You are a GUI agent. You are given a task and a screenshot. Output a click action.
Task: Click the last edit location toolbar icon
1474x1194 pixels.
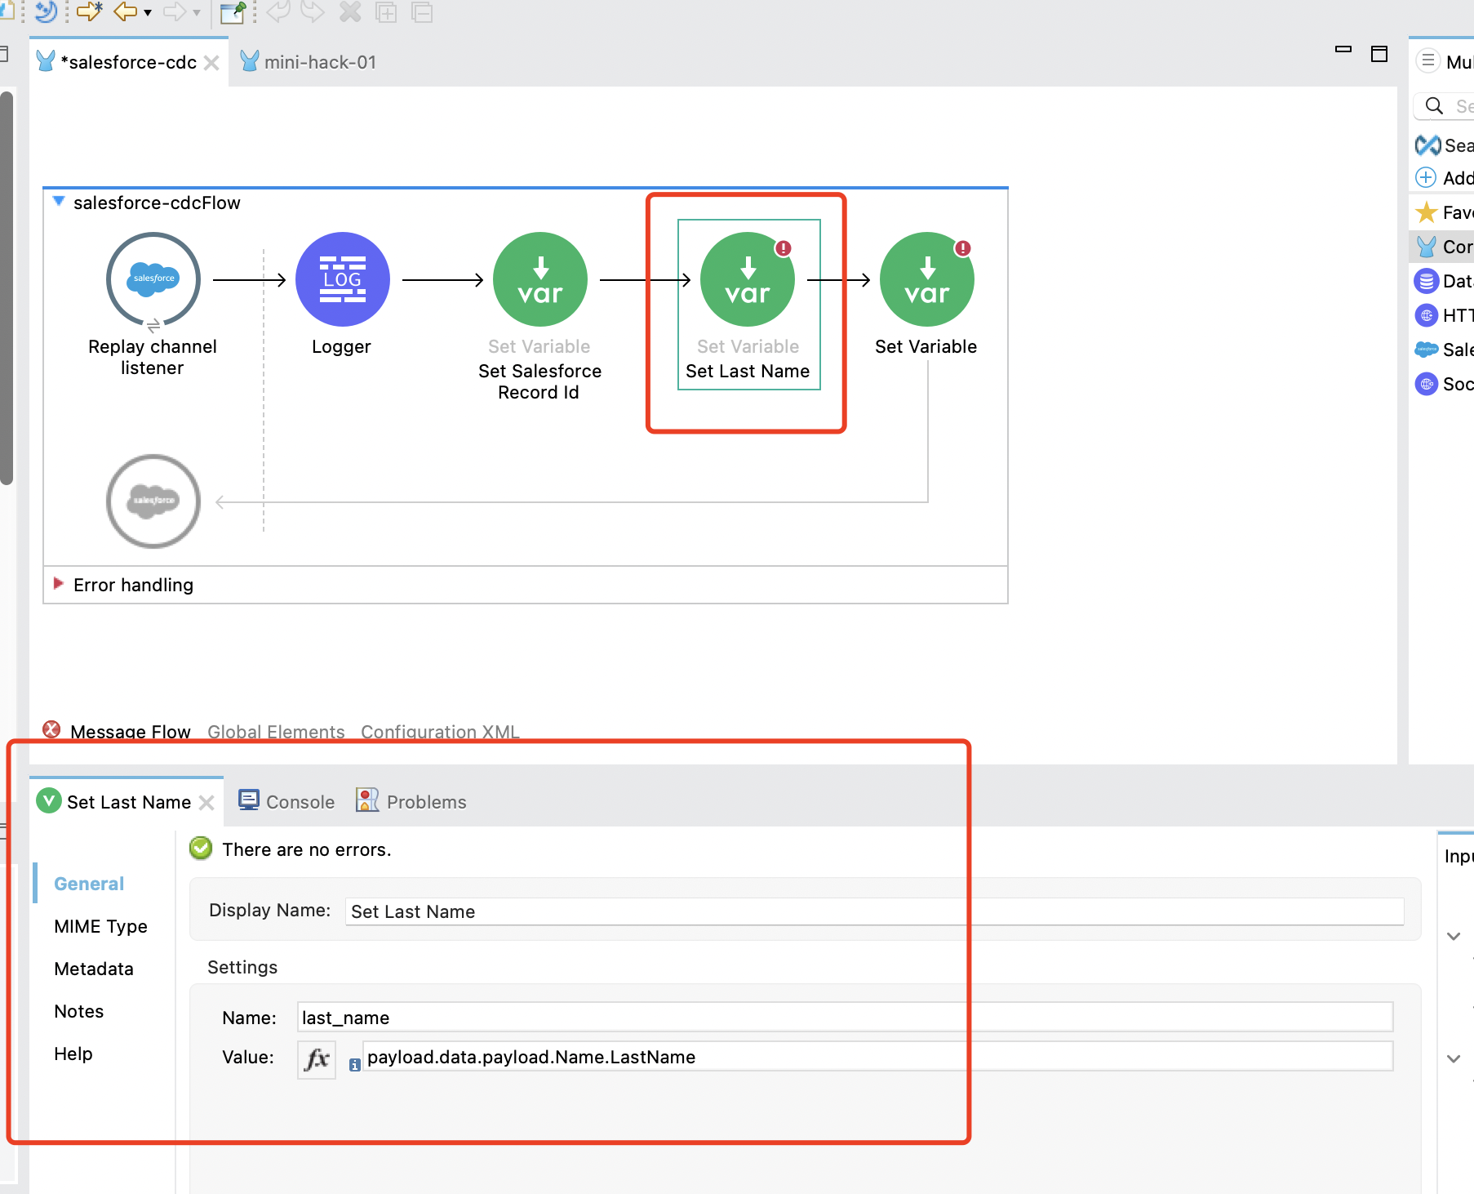click(x=89, y=11)
